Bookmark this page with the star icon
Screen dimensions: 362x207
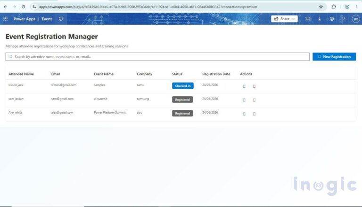(x=321, y=7)
